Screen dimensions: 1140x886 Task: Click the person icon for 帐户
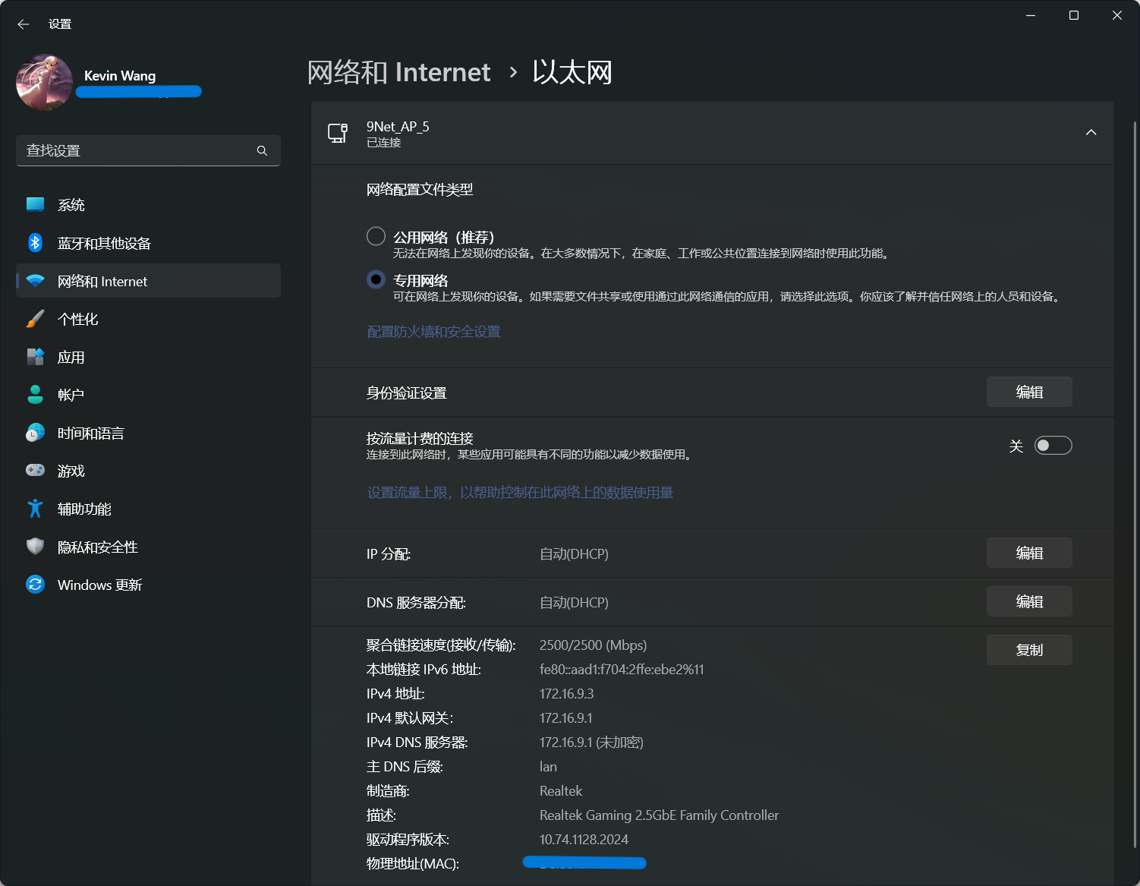(x=36, y=394)
